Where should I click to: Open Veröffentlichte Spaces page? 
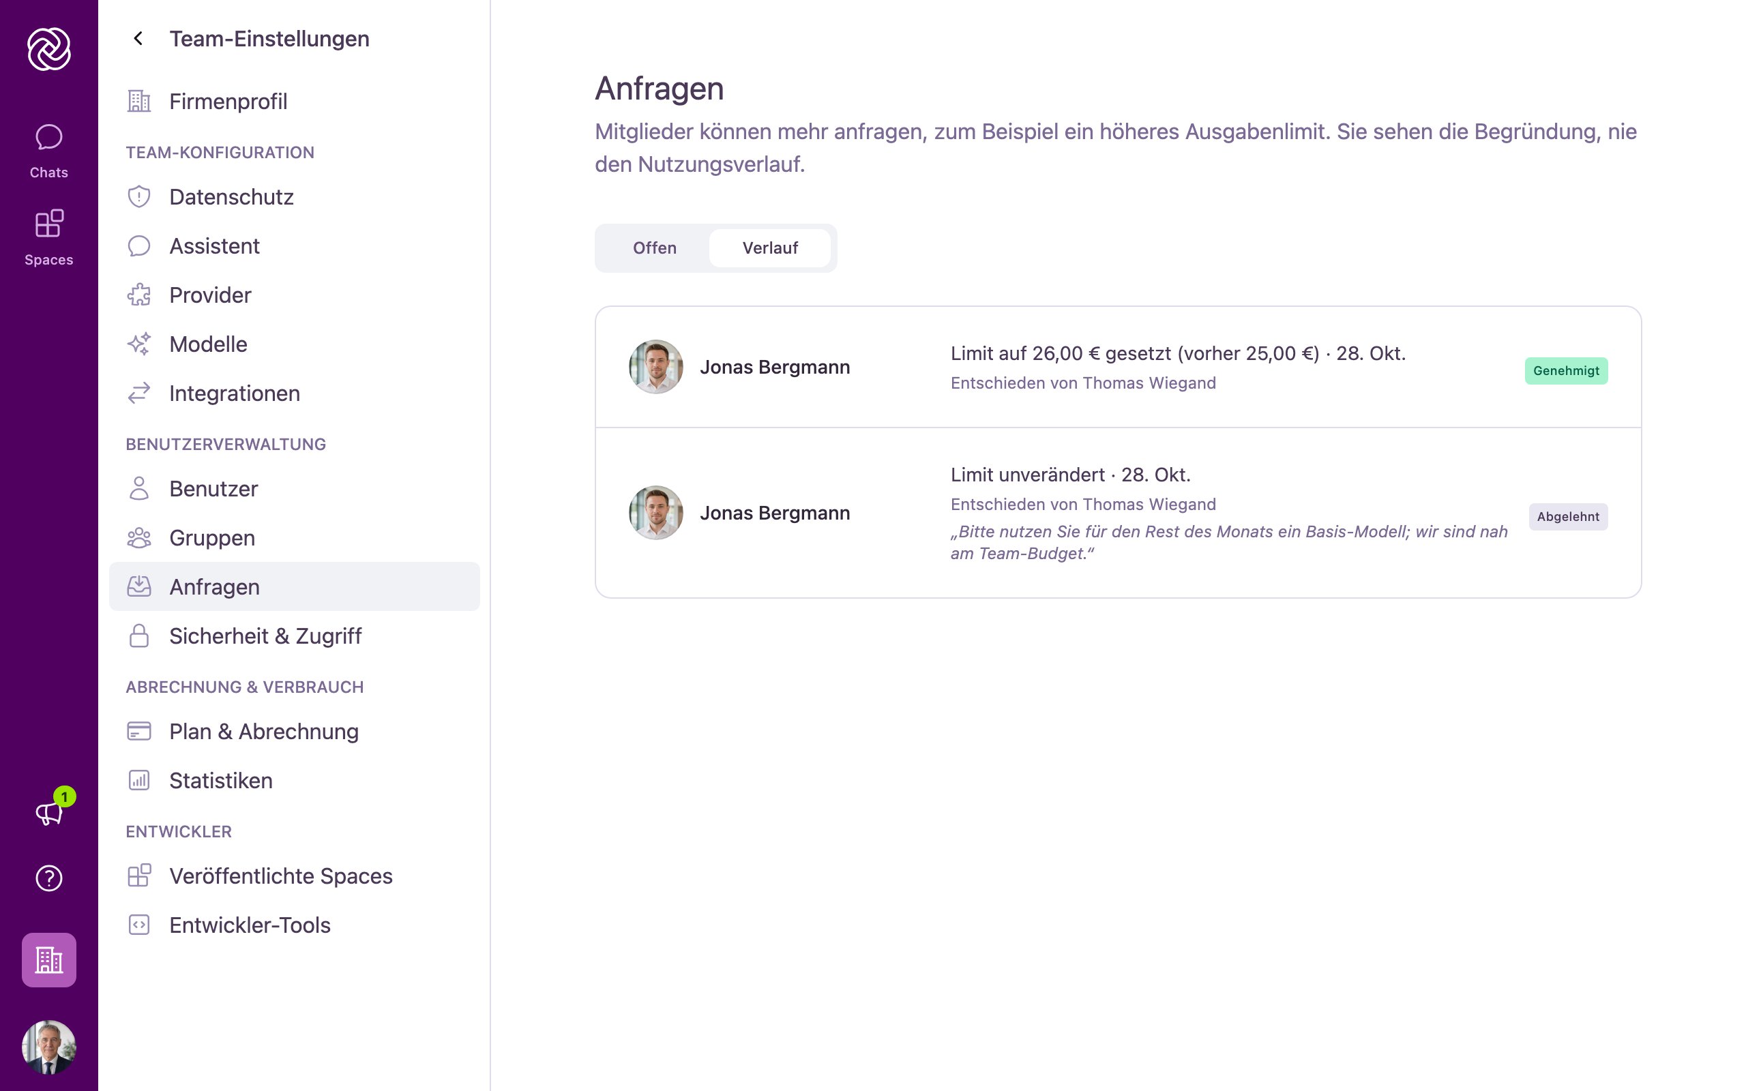(x=295, y=876)
